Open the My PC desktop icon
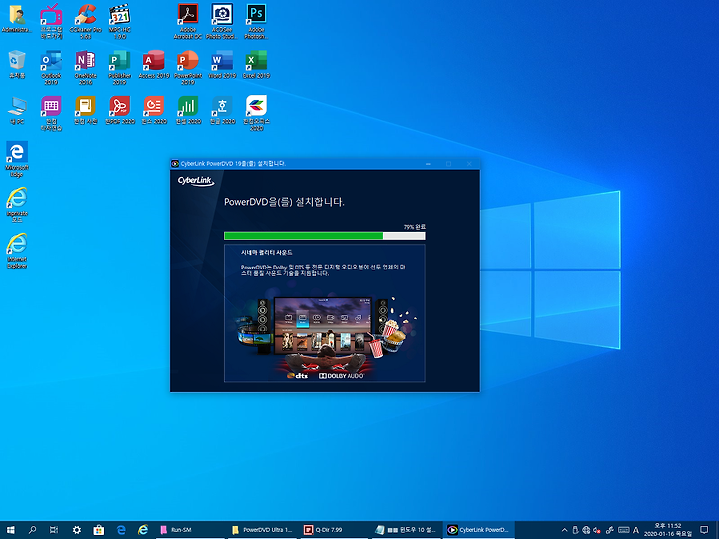The width and height of the screenshot is (719, 539). [x=17, y=110]
